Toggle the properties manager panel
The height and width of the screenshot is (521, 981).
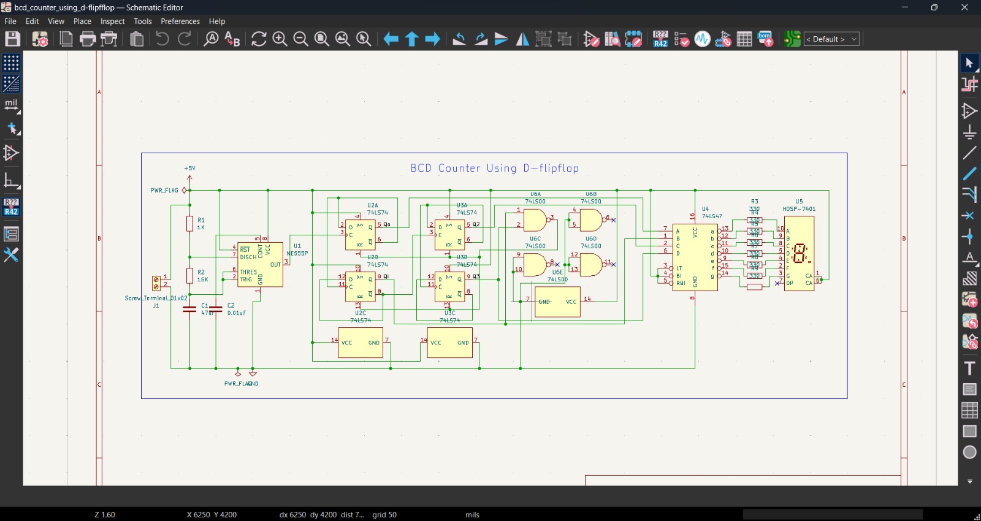(x=11, y=254)
